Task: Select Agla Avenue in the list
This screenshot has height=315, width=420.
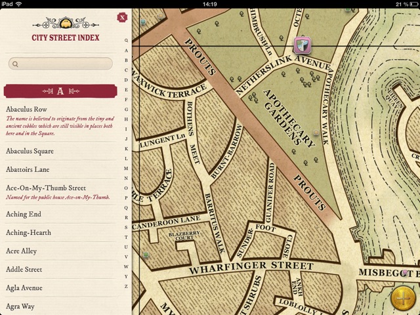Action: pyautogui.click(x=24, y=287)
